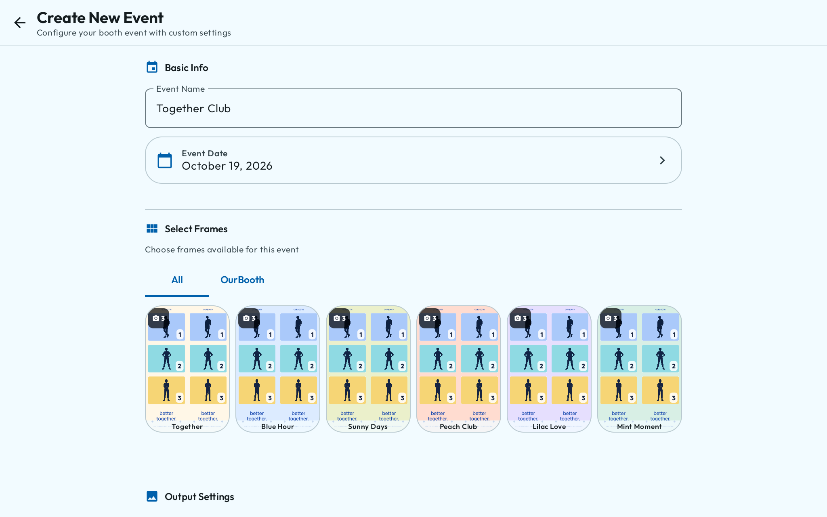827x517 pixels.
Task: Switch to the OurBooth frames tab
Action: (242, 280)
